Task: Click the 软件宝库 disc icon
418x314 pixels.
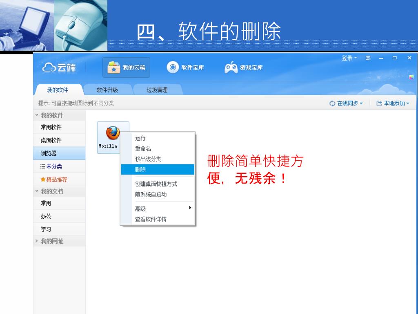Action: click(x=173, y=67)
